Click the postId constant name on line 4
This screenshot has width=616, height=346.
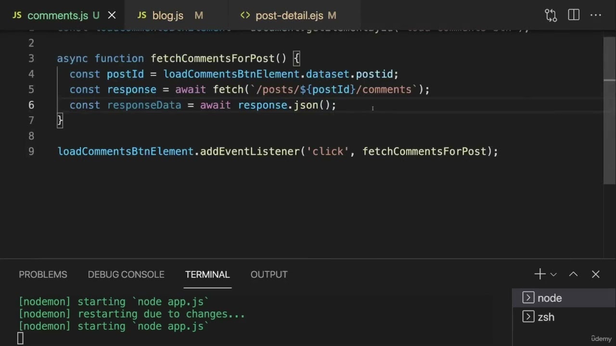point(125,74)
